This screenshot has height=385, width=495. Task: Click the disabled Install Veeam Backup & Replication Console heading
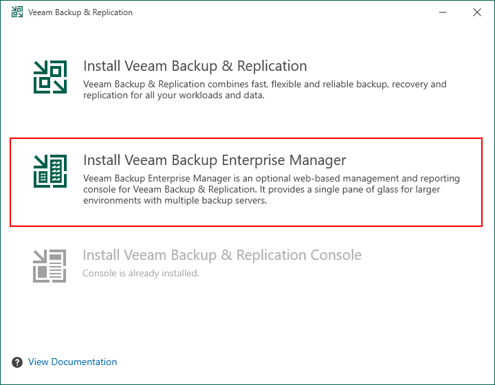(x=222, y=255)
